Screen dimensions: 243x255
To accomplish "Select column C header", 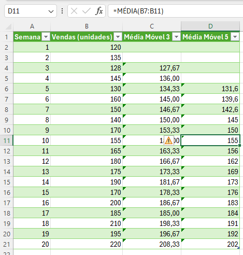I will click(x=152, y=26).
